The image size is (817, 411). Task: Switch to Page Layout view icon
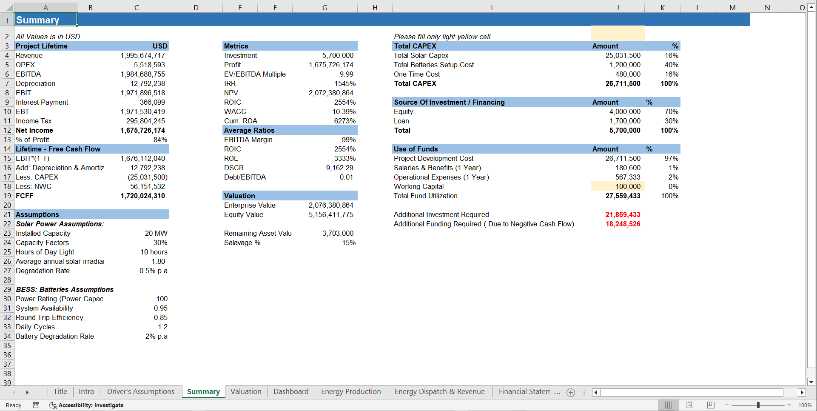tap(689, 405)
